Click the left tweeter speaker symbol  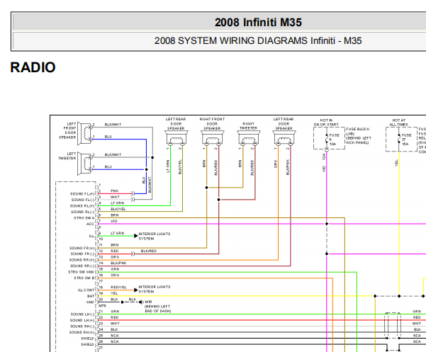[84, 164]
